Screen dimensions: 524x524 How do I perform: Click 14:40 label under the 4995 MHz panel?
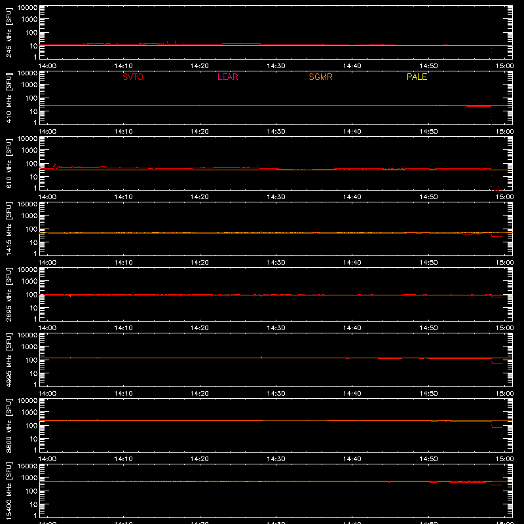pyautogui.click(x=352, y=394)
